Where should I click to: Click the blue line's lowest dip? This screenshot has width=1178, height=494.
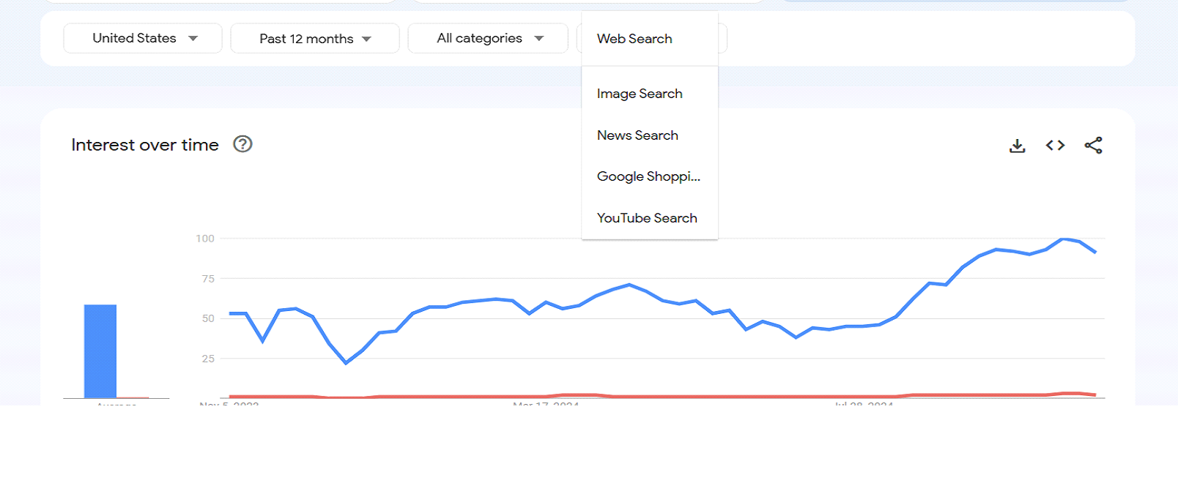tap(346, 362)
